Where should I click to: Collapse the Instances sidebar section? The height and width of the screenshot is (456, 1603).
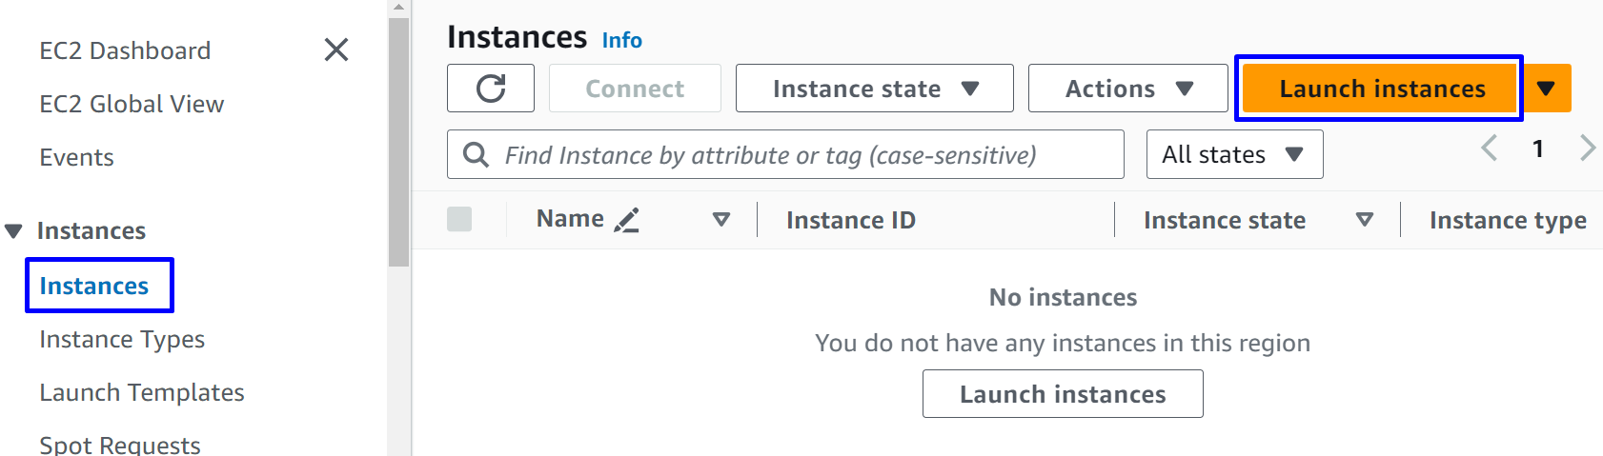[13, 231]
